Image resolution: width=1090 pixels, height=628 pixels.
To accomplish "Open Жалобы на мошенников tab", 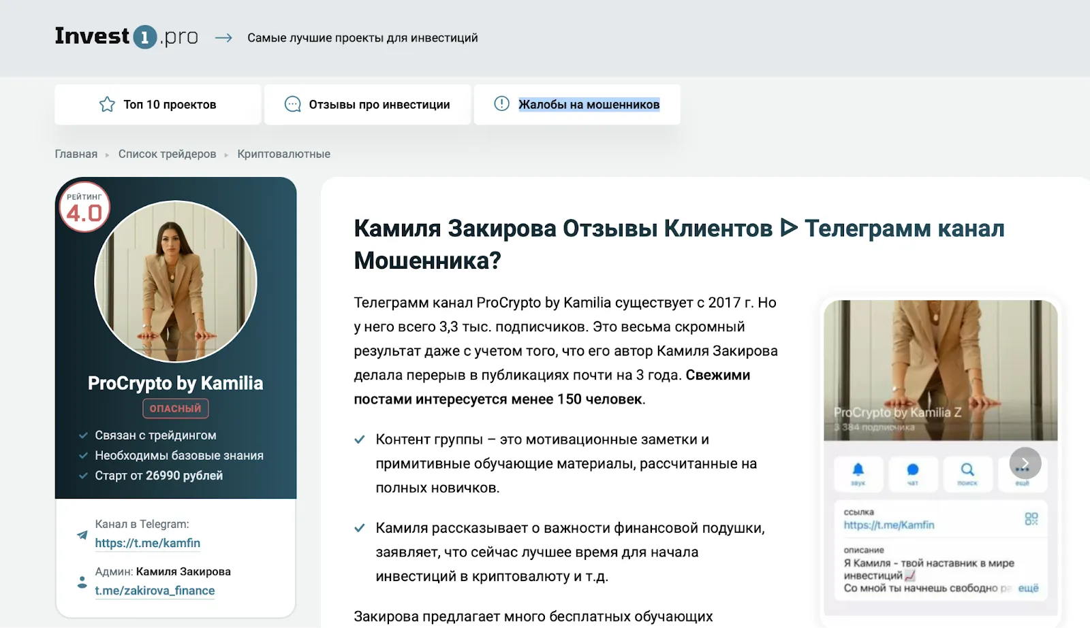I will [x=577, y=104].
